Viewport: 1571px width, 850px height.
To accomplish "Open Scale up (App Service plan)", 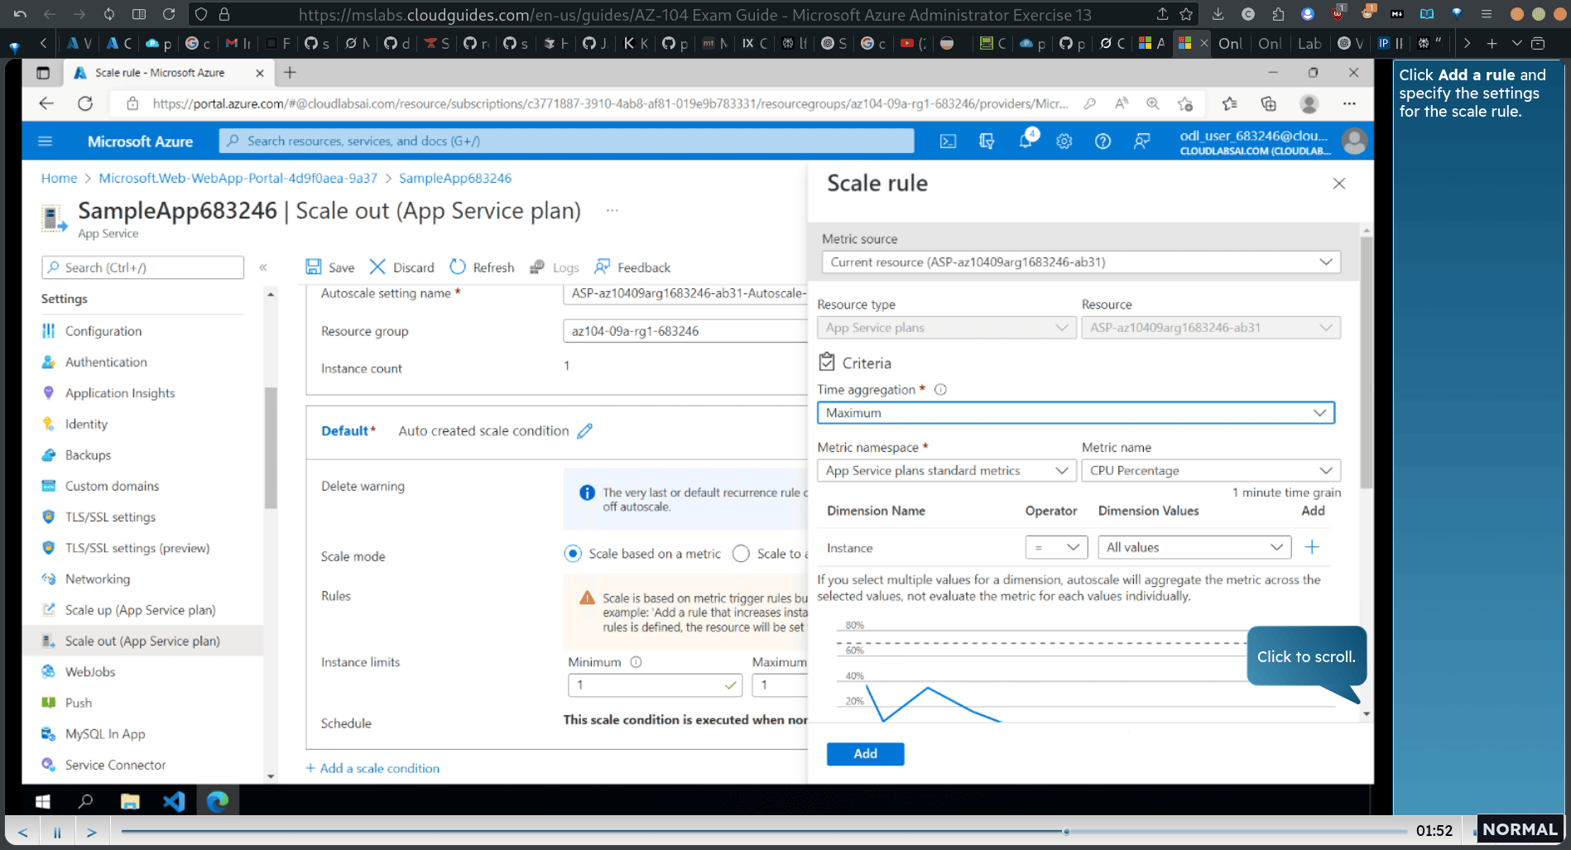I will [140, 610].
